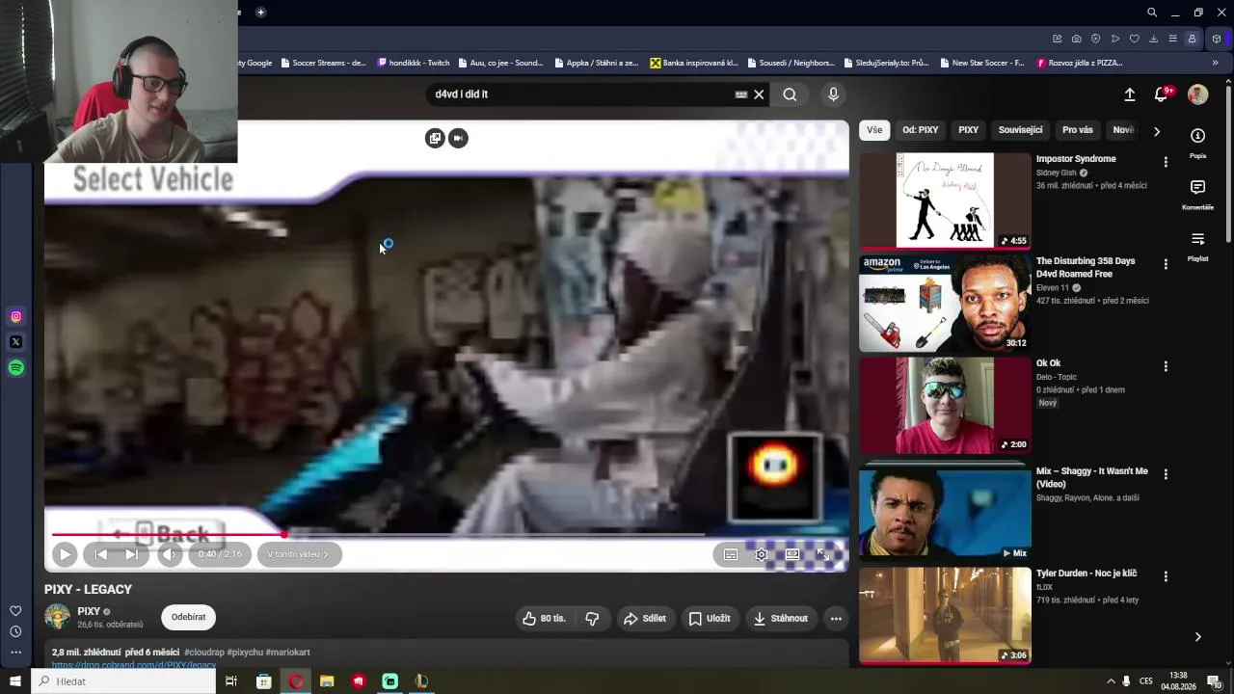Open the drop.cobrand.com description link
Image resolution: width=1234 pixels, height=694 pixels.
tap(134, 665)
